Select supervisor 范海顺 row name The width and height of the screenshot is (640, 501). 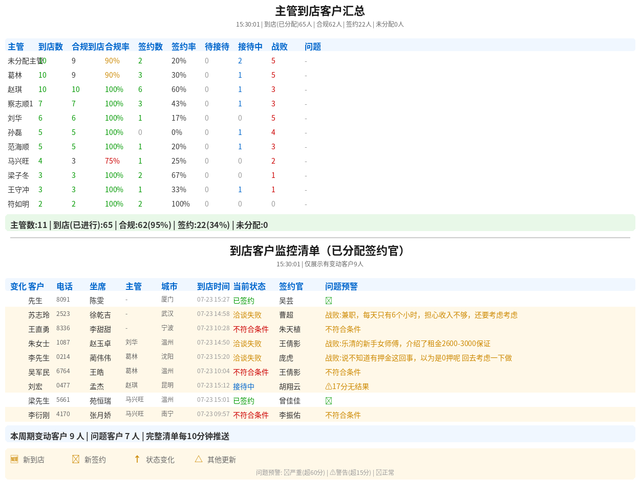tap(18, 147)
